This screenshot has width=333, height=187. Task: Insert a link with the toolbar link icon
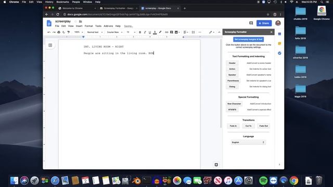coord(166,32)
